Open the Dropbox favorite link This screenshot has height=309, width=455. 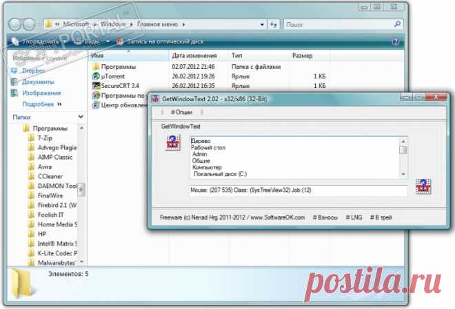tap(34, 70)
